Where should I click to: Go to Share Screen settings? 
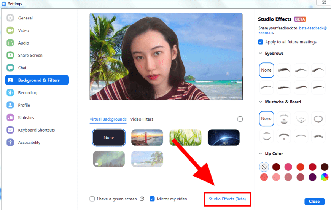(30, 56)
